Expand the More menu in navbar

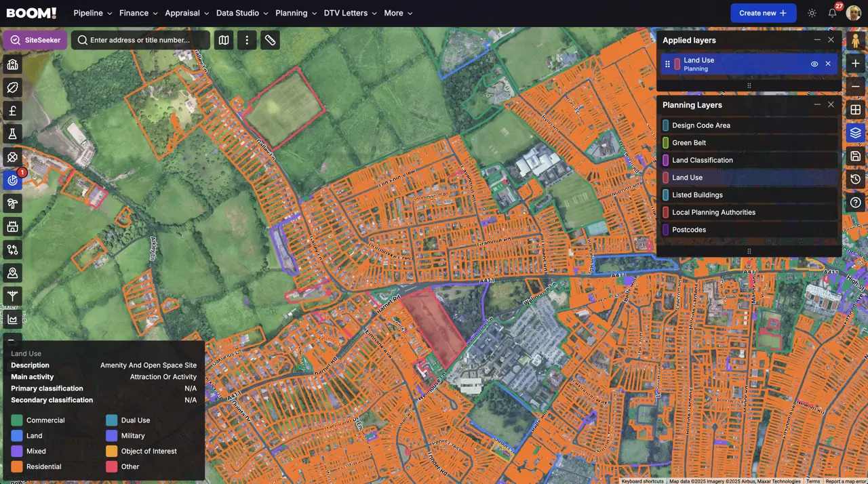pos(398,13)
